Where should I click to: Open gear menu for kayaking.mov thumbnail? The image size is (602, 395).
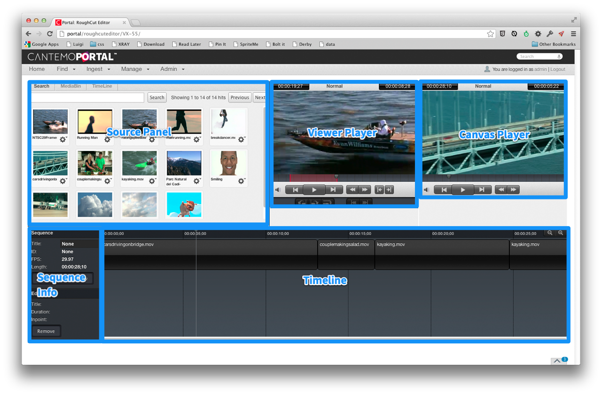[152, 181]
